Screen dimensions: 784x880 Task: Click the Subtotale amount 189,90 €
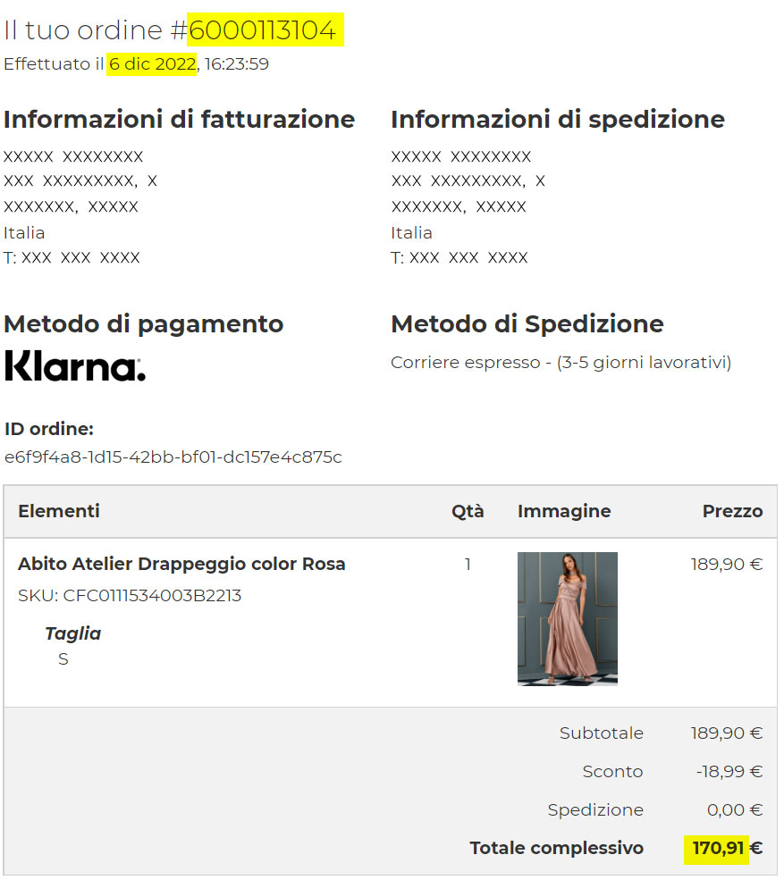(x=727, y=733)
